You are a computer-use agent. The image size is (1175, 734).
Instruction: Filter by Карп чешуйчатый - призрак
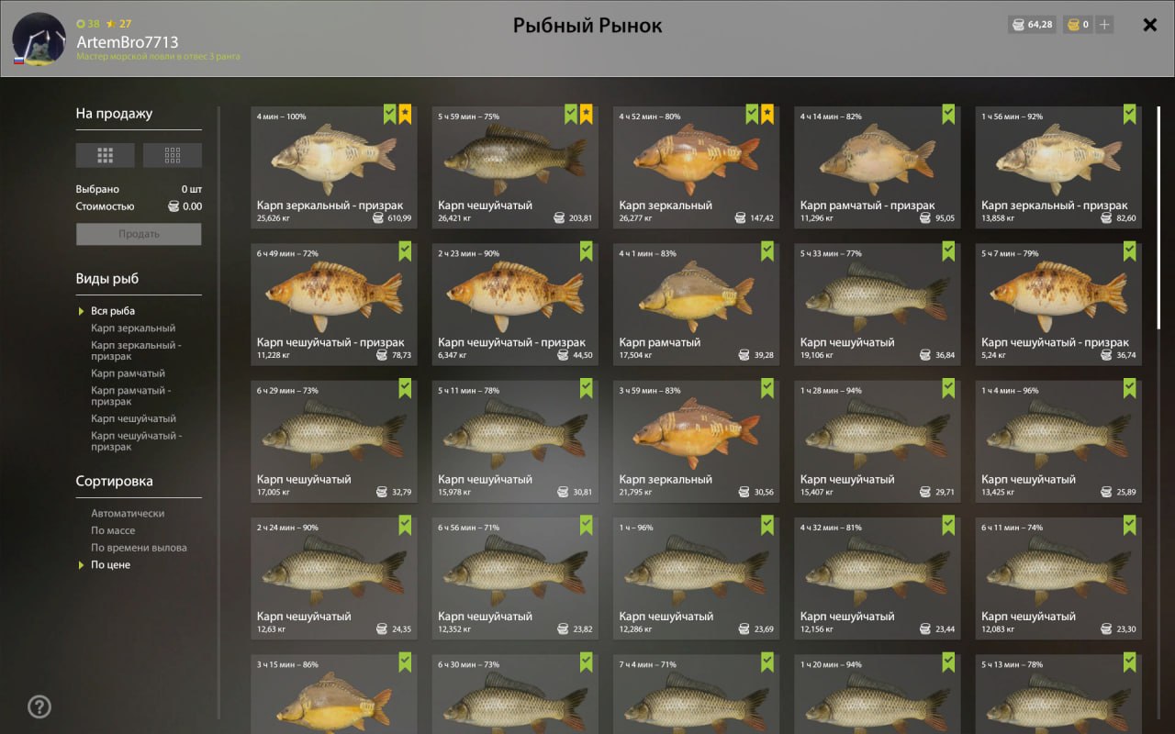pyautogui.click(x=136, y=441)
